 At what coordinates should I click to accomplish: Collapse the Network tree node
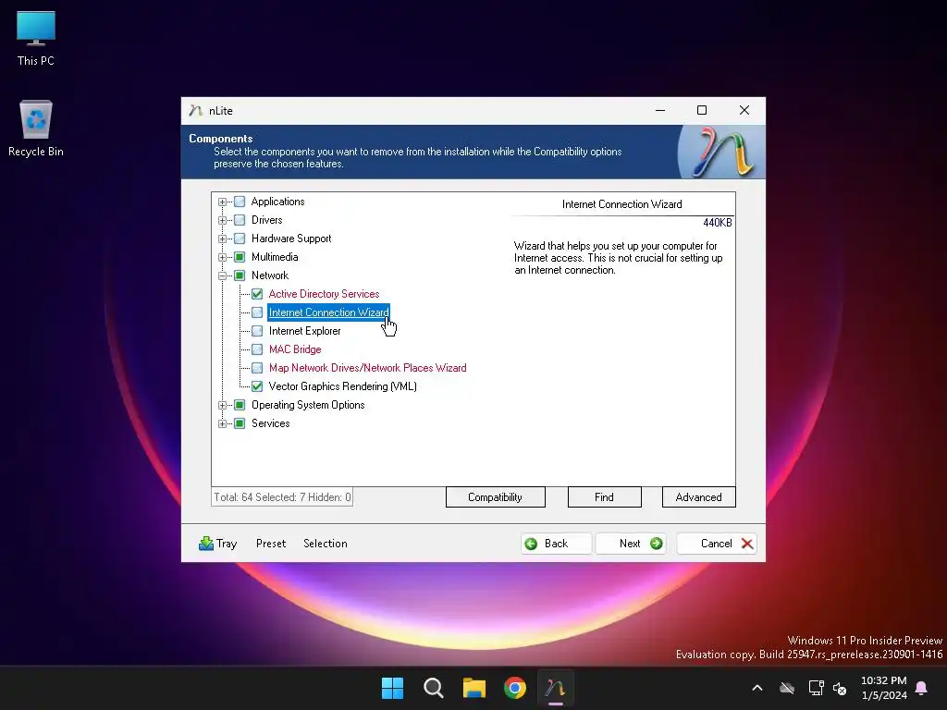click(222, 275)
